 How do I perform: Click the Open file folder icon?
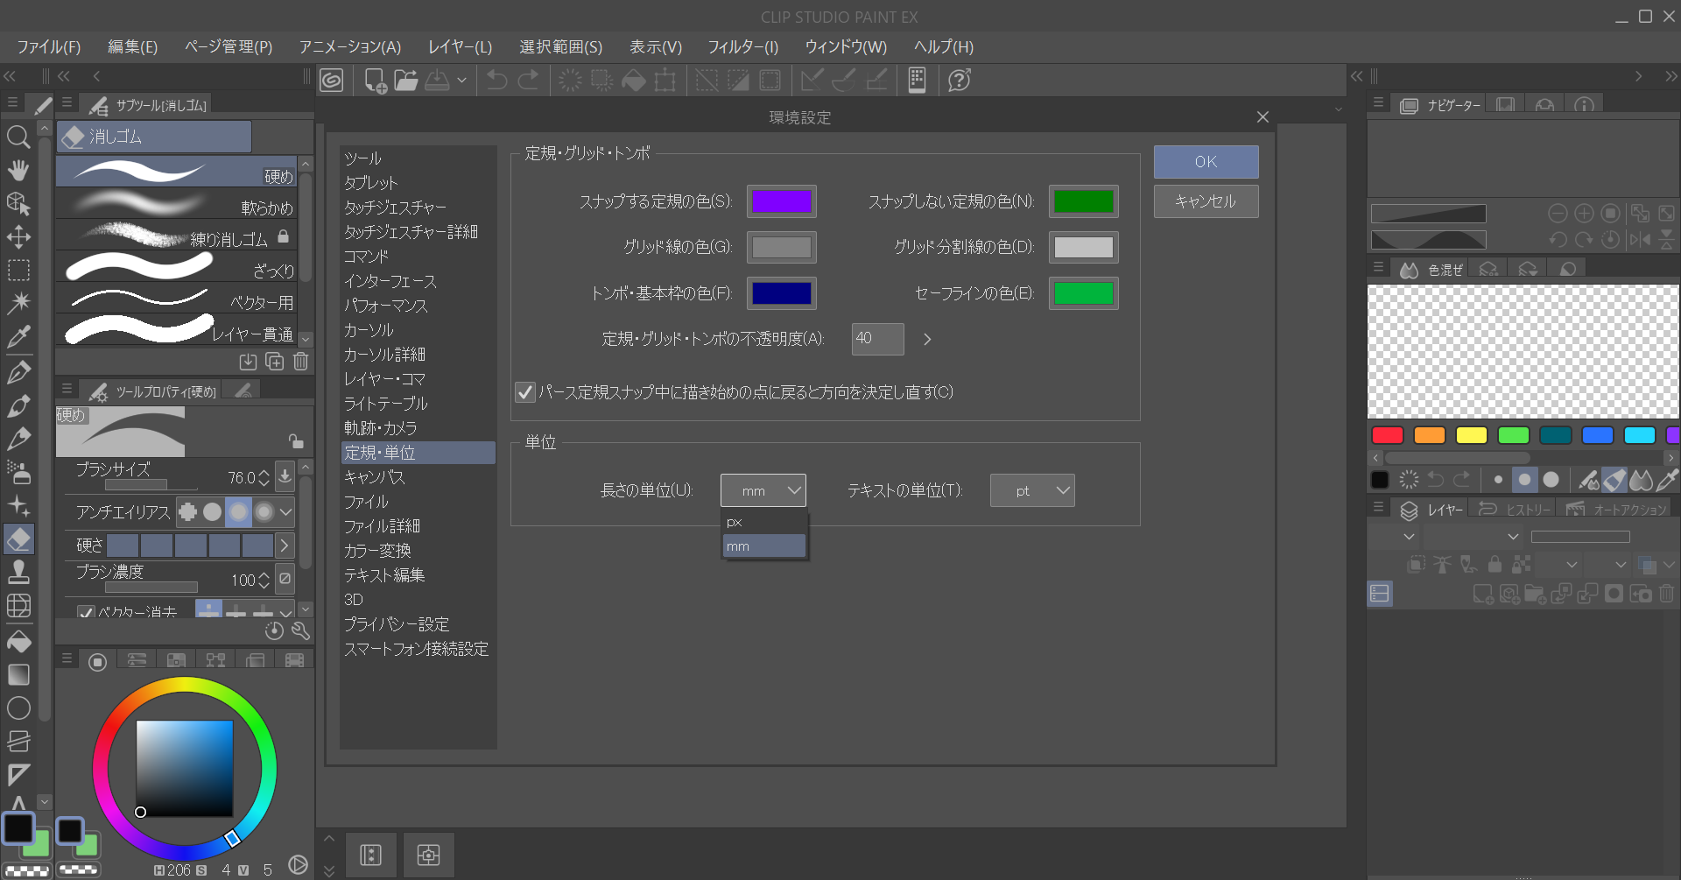click(x=405, y=81)
